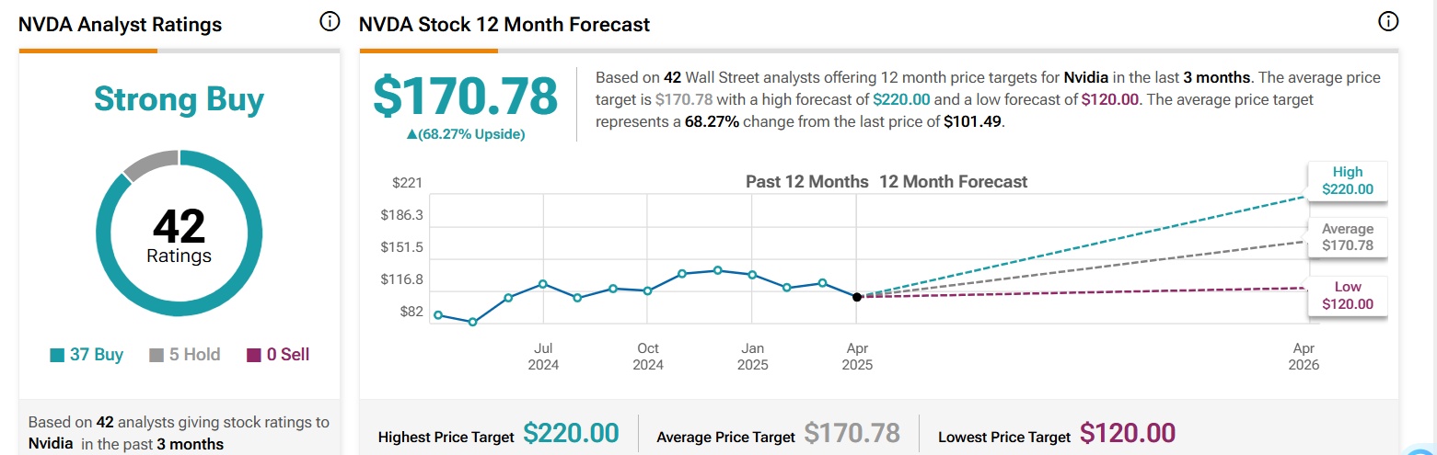Click the info icon beside 12 Month Forecast
Viewport: 1437px width, 455px height.
click(x=1387, y=22)
